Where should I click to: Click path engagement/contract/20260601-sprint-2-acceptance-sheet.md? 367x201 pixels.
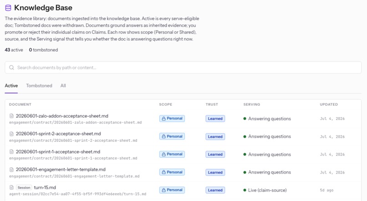[73, 140]
